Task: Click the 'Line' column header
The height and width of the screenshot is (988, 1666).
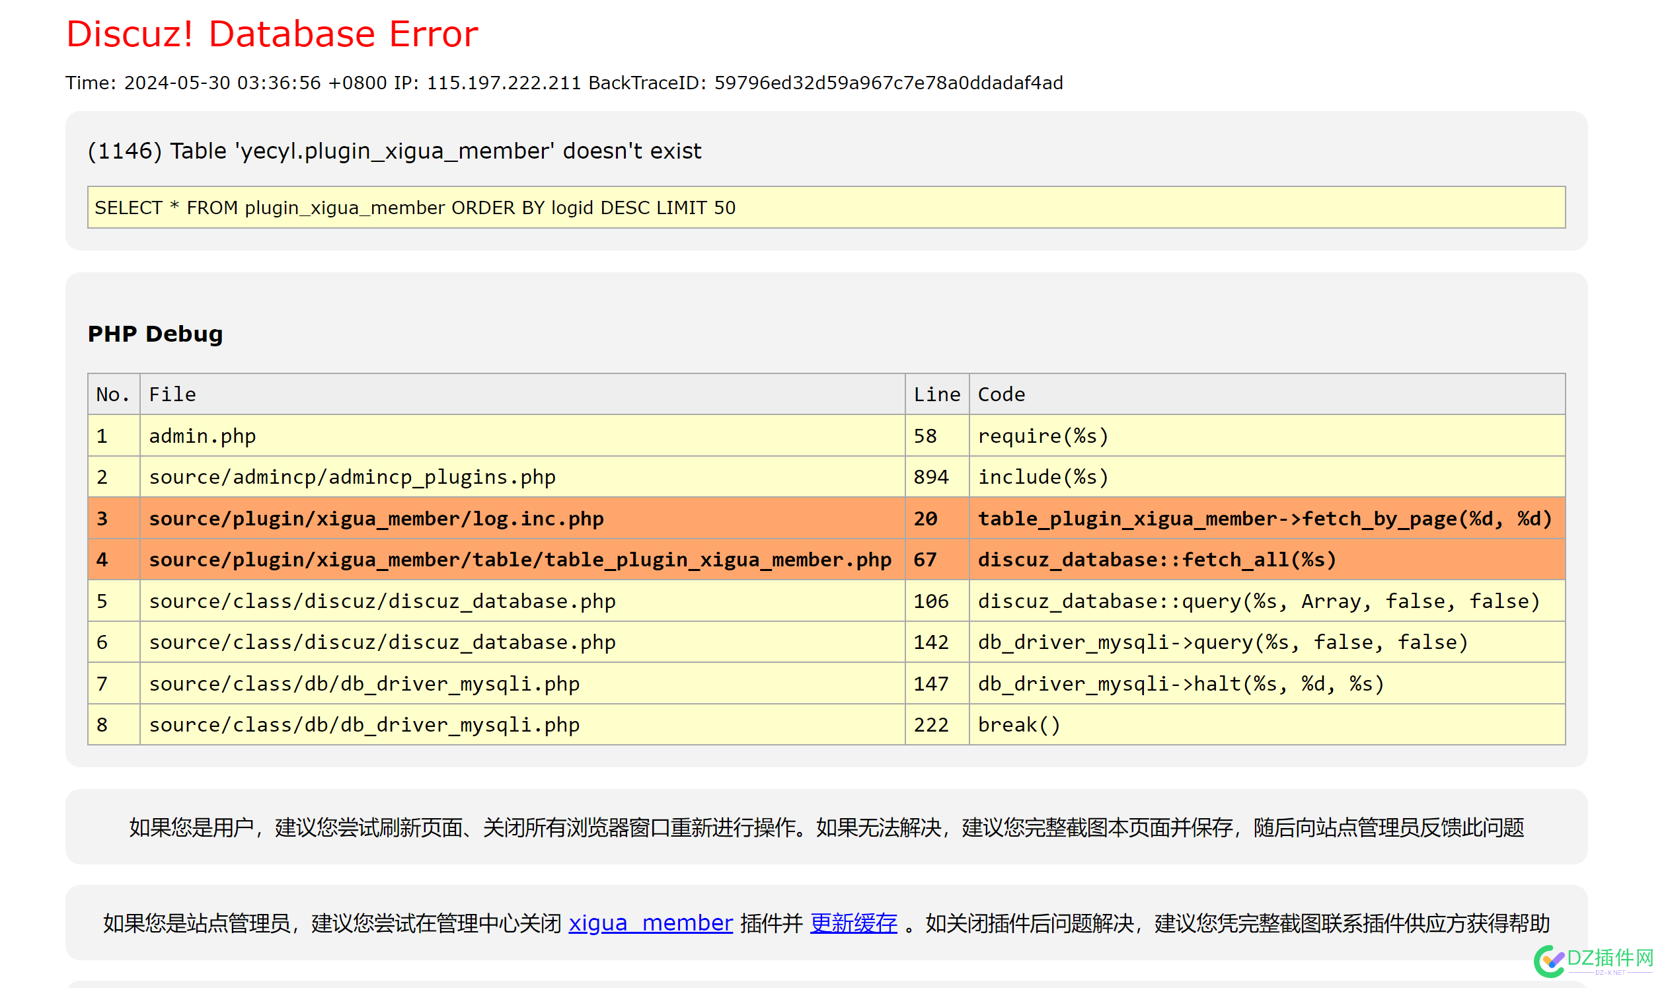Action: click(937, 394)
